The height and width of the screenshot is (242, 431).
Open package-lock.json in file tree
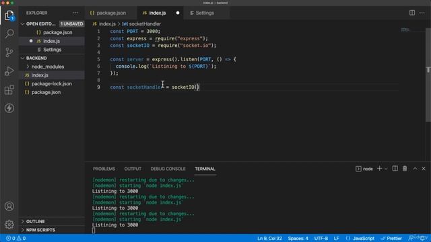point(52,83)
